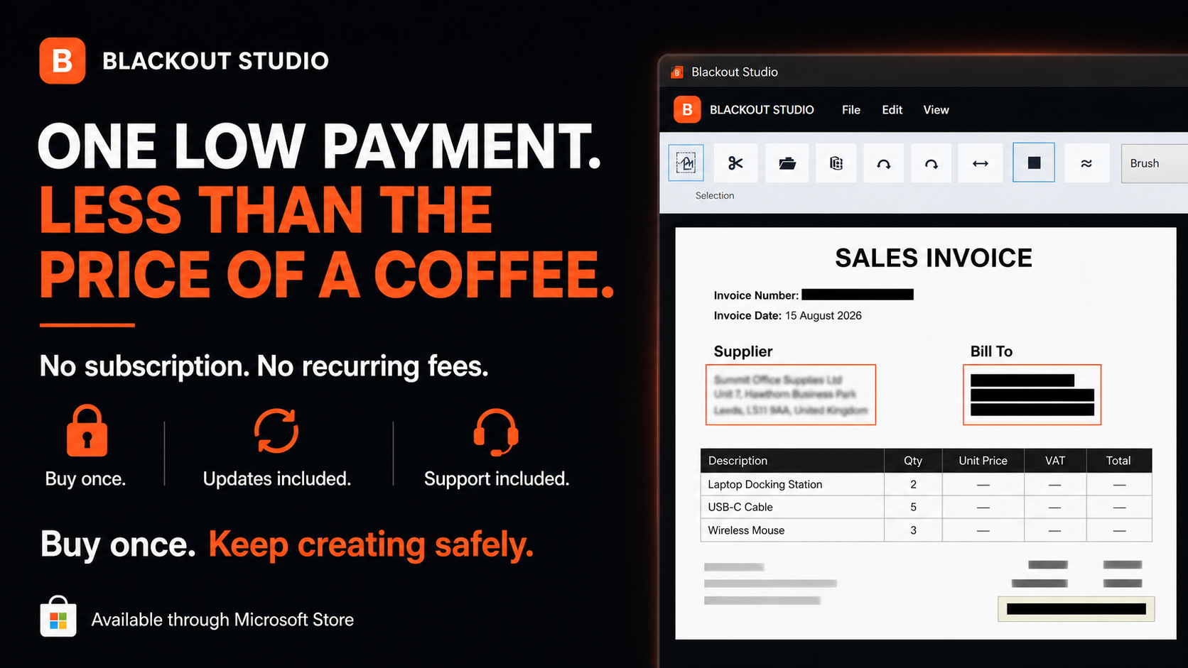Open the Edit menu
The height and width of the screenshot is (668, 1188).
coord(892,110)
